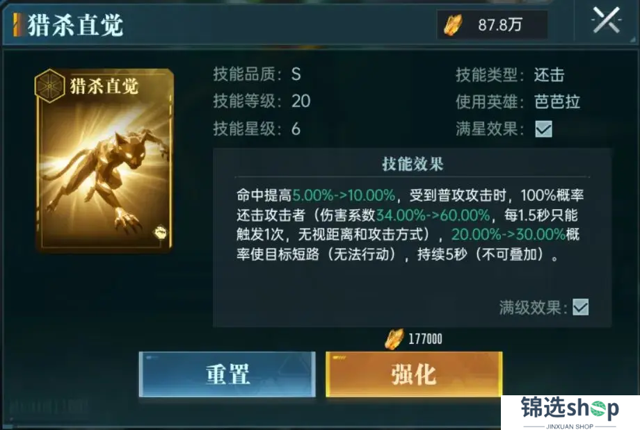
Task: Open the golden panther skill card image
Action: pyautogui.click(x=104, y=160)
